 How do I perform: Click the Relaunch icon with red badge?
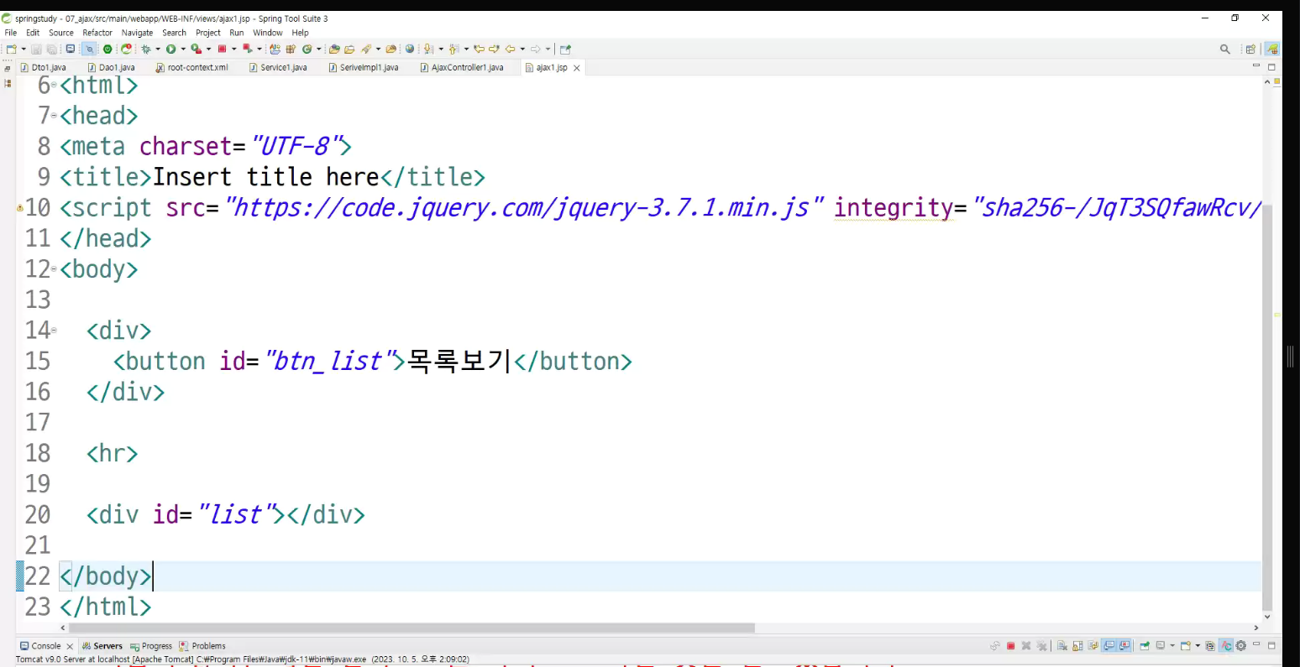click(x=126, y=49)
